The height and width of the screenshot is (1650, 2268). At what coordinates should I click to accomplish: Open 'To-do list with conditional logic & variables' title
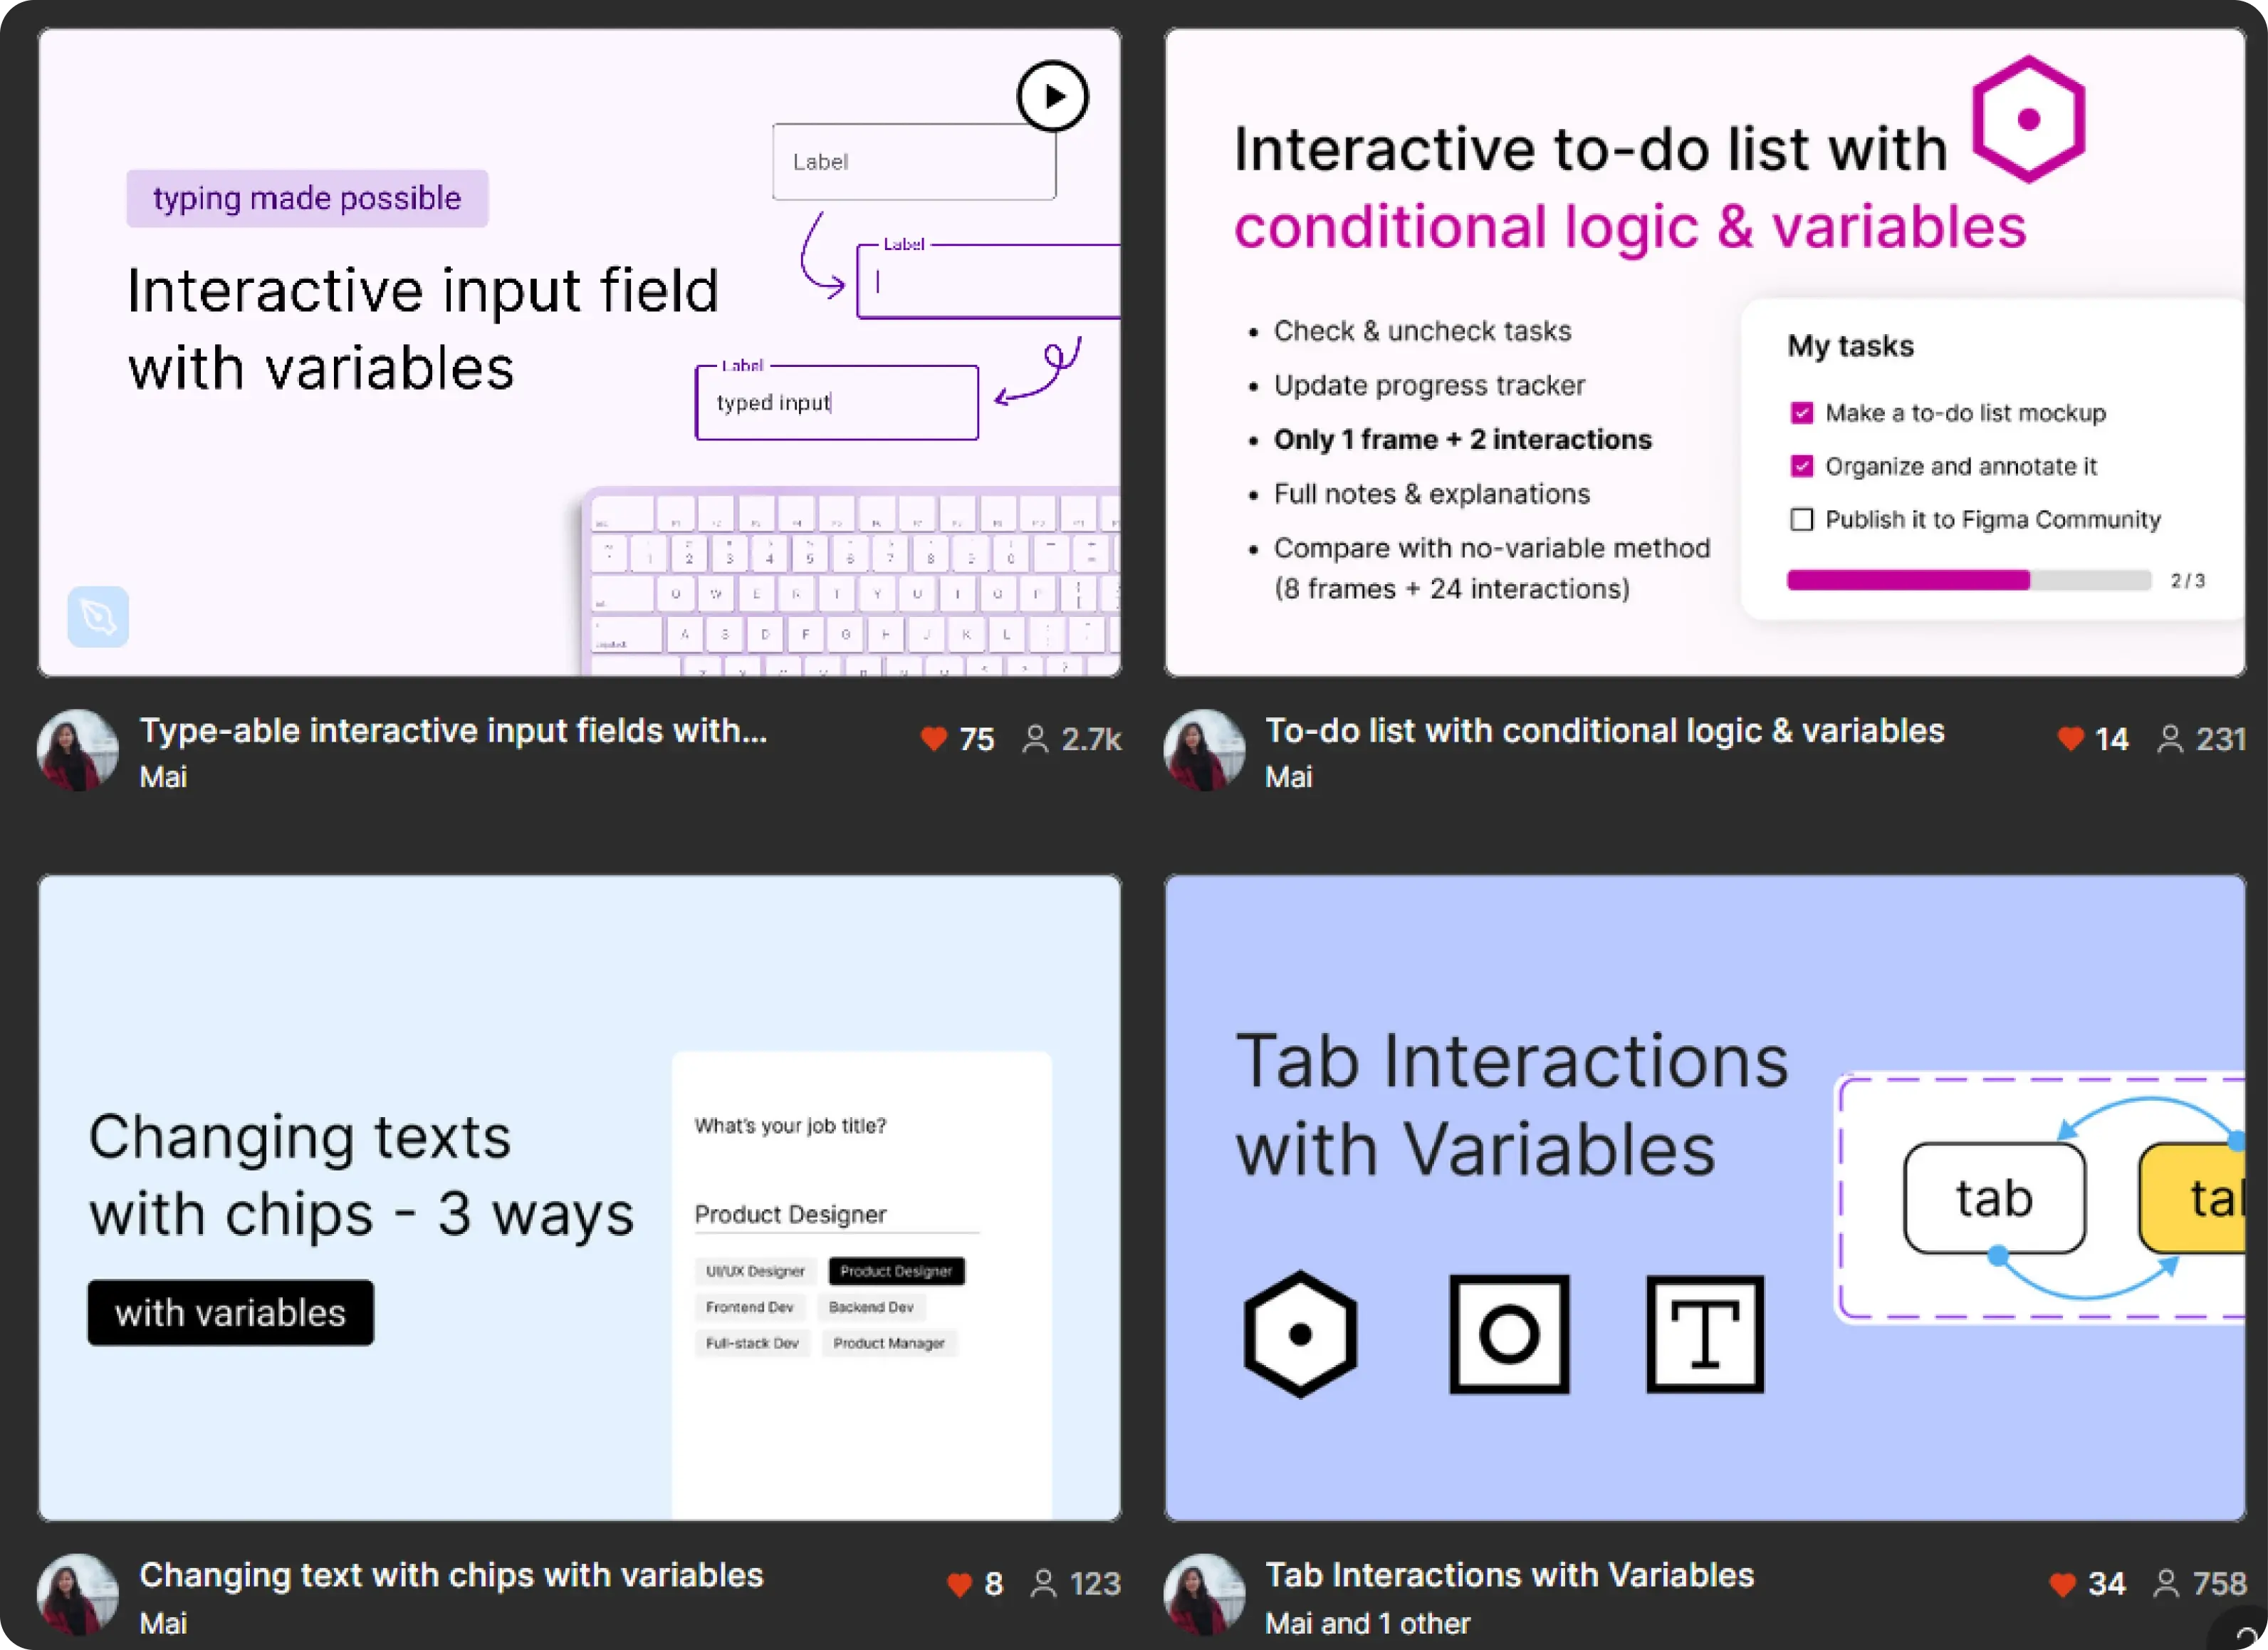coord(1604,730)
